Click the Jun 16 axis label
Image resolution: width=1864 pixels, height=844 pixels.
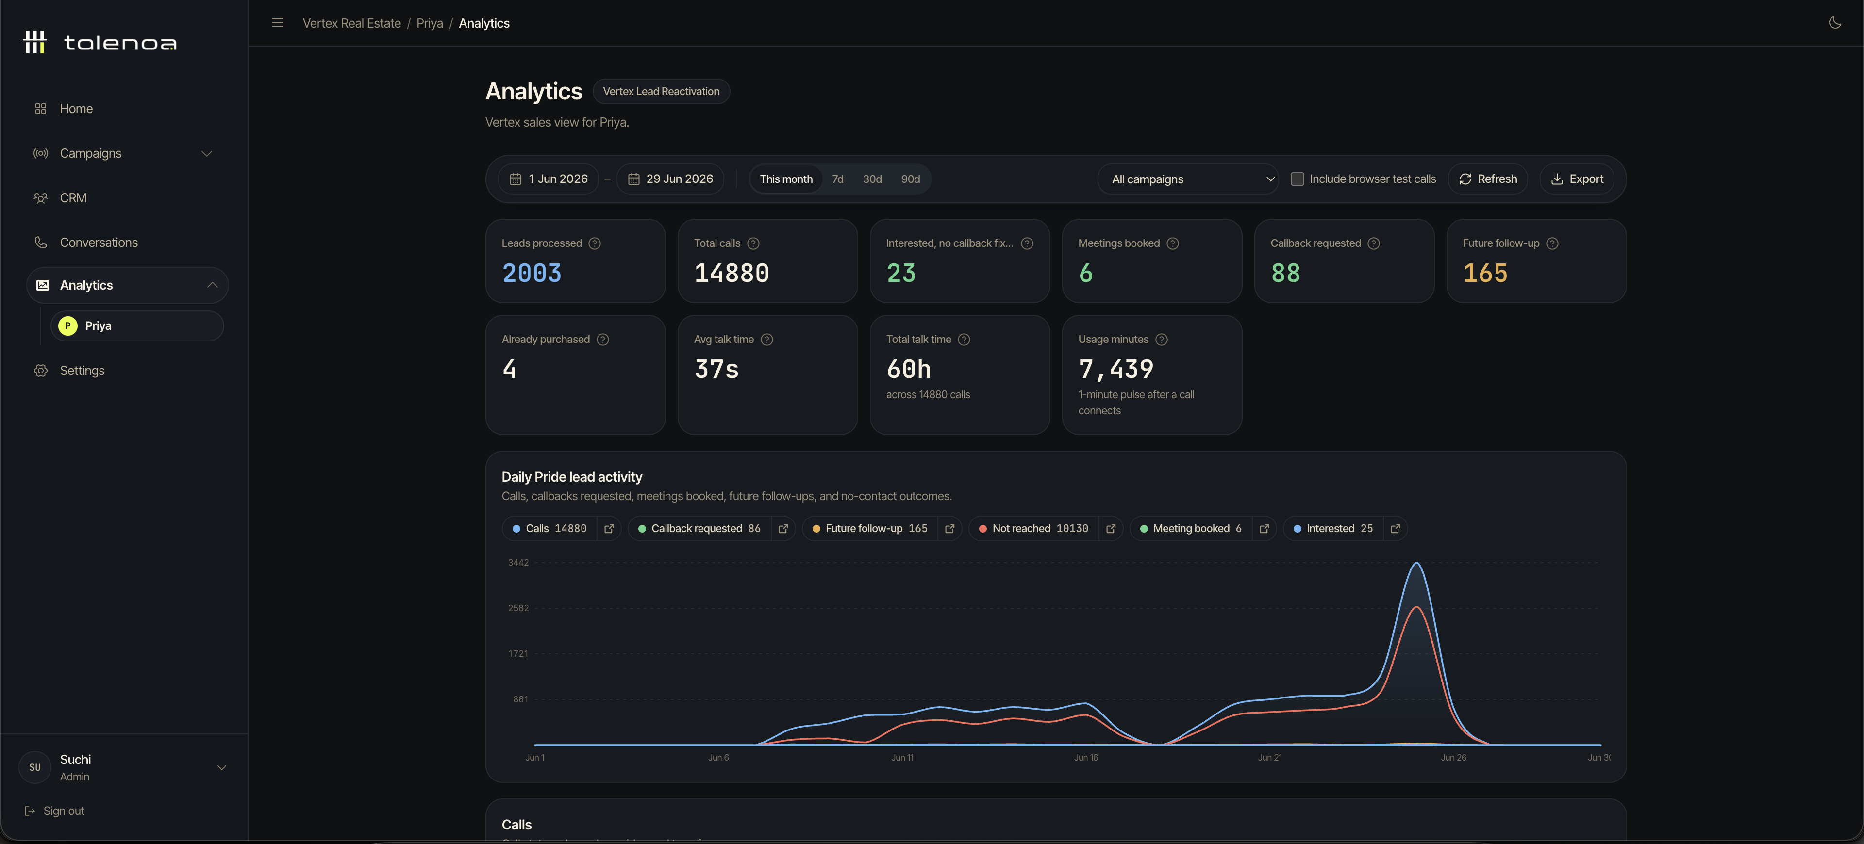(x=1085, y=757)
